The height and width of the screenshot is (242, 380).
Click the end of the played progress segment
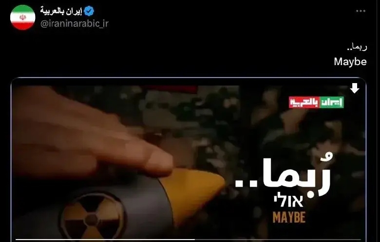194,240
